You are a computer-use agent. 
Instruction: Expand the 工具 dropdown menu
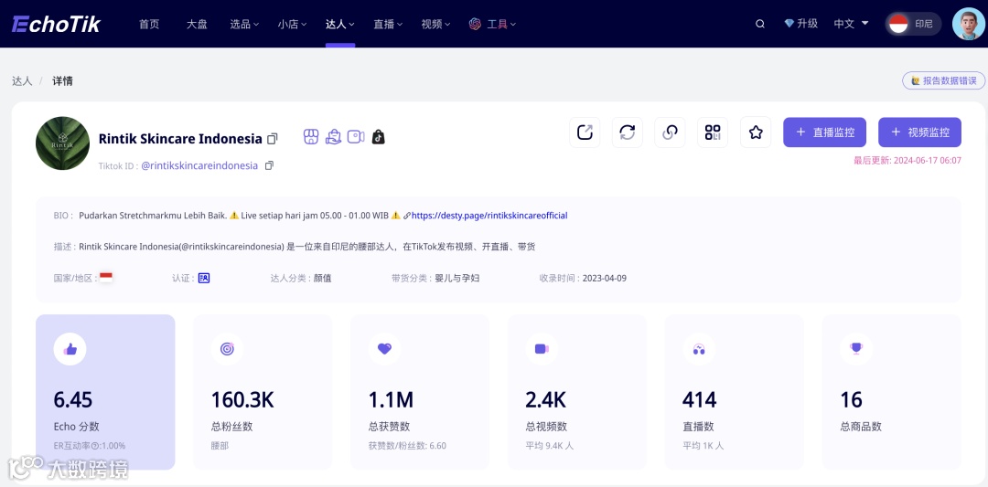tap(493, 24)
